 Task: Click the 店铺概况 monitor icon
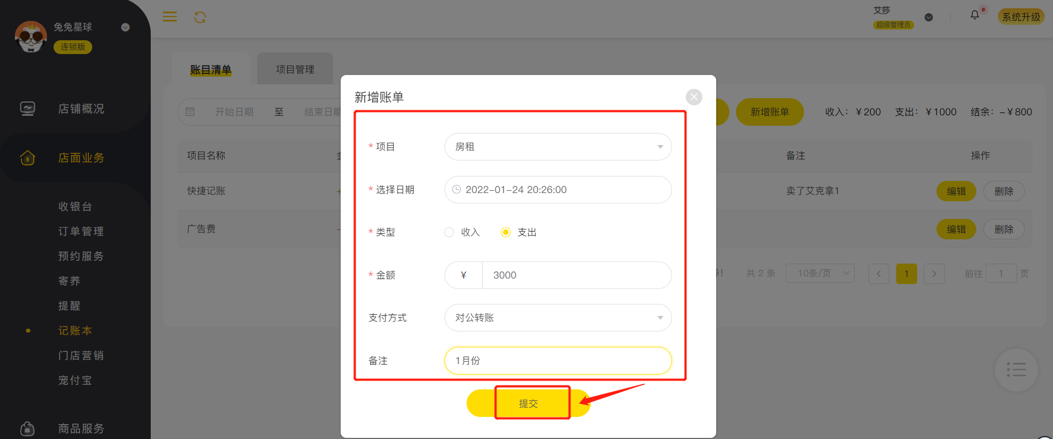tap(28, 109)
